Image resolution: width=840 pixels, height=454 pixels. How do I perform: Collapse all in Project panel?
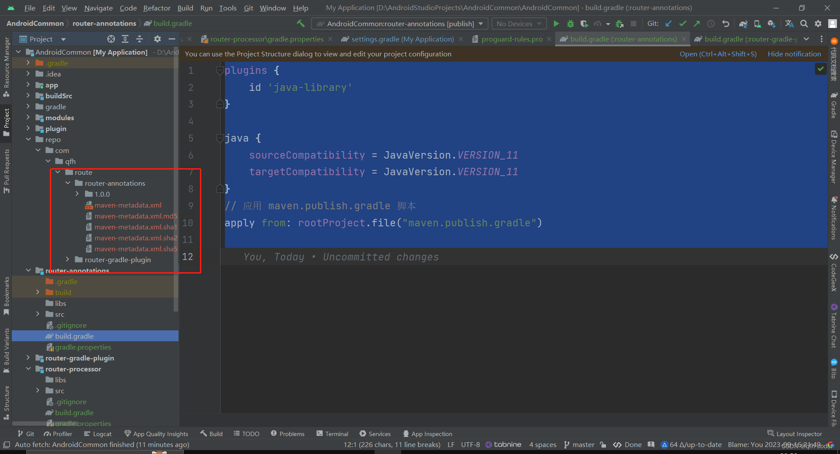click(140, 39)
